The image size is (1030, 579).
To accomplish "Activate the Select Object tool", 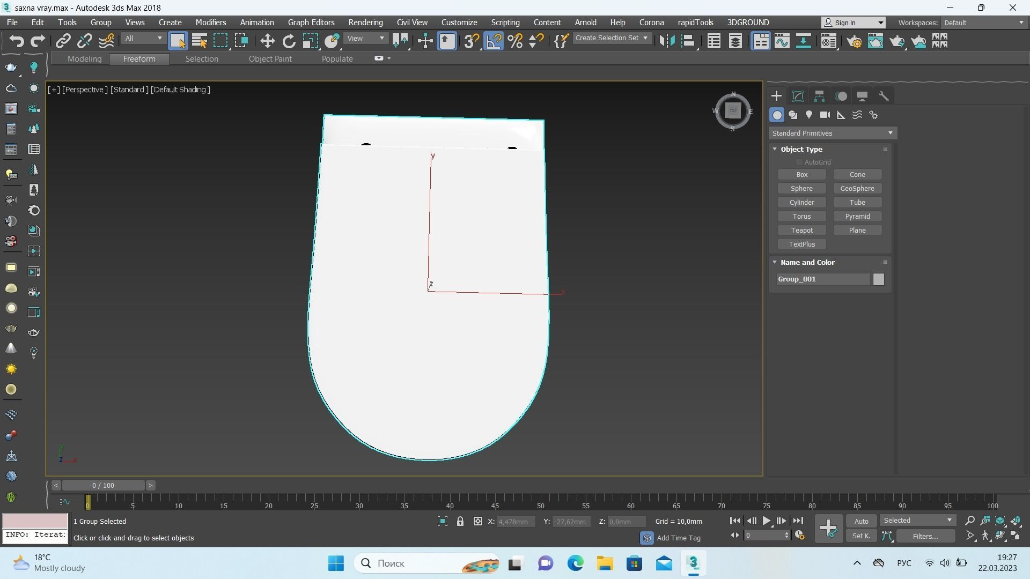I will 178,41.
